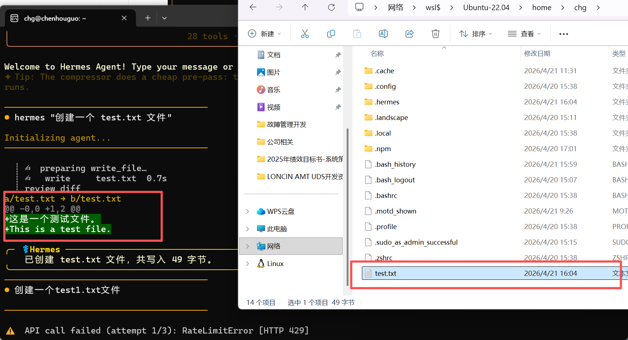Click the Paste icon in toolbar
The width and height of the screenshot is (628, 340).
(357, 34)
